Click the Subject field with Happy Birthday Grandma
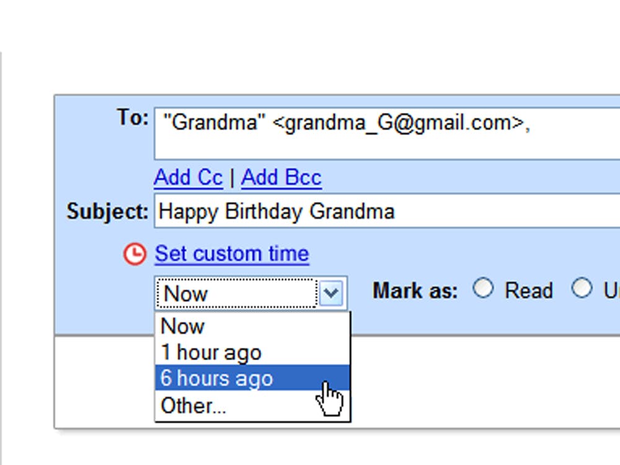This screenshot has height=465, width=620. (x=387, y=211)
